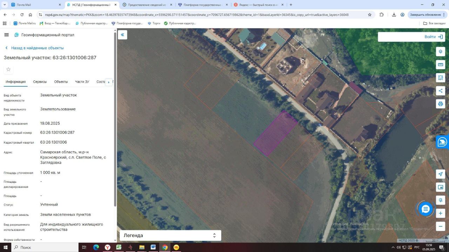Open Excel from the taskbar
449x252 pixels.
tap(119, 247)
